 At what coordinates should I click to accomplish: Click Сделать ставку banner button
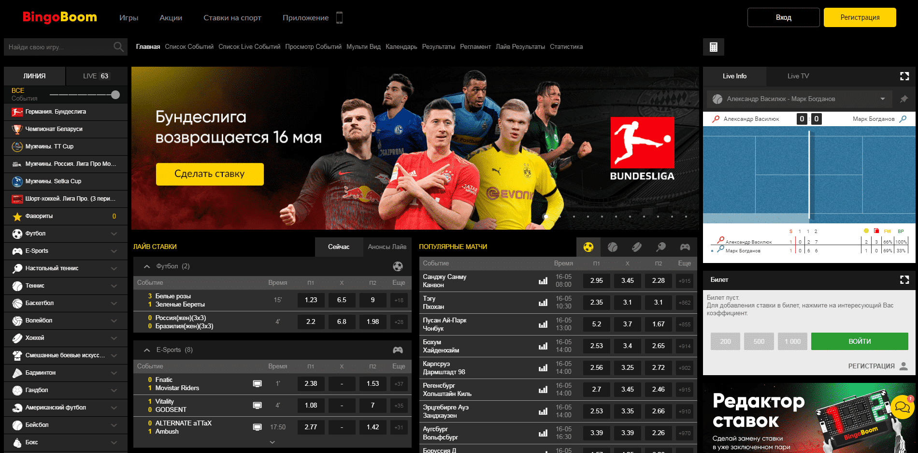click(210, 174)
